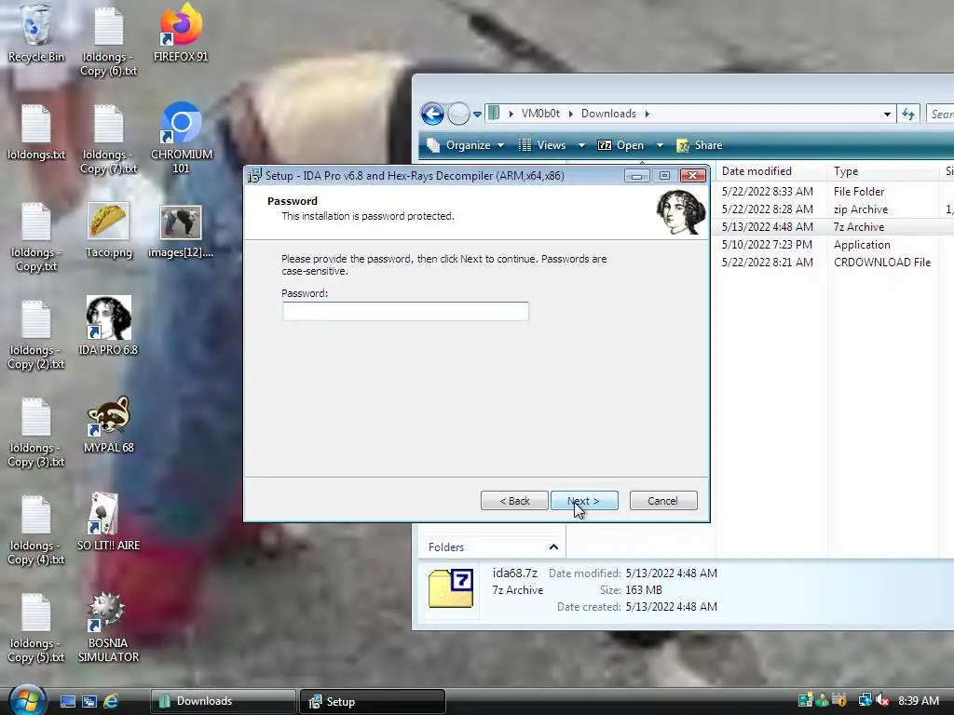Expand the Open dropdown arrow
Image resolution: width=954 pixels, height=715 pixels.
click(x=660, y=145)
